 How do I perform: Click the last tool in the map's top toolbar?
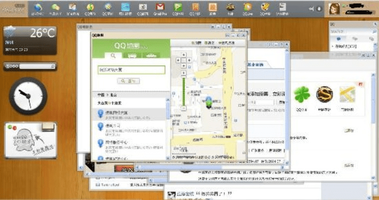coord(226,43)
